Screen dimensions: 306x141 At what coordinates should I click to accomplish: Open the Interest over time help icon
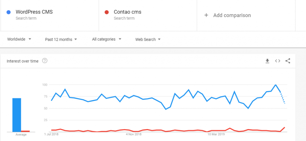pos(45,61)
